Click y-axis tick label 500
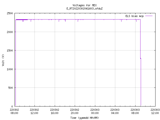160x120 pixels. pos(10,88)
